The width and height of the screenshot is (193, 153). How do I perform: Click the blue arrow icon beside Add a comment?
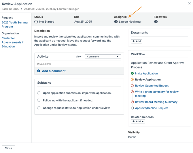pos(39,71)
